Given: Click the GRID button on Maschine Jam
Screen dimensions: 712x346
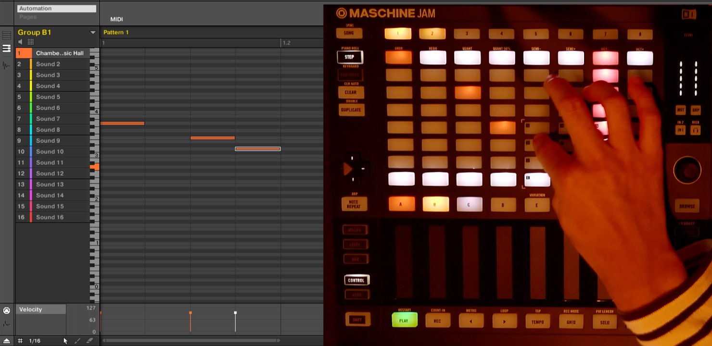Looking at the screenshot, I should [571, 321].
